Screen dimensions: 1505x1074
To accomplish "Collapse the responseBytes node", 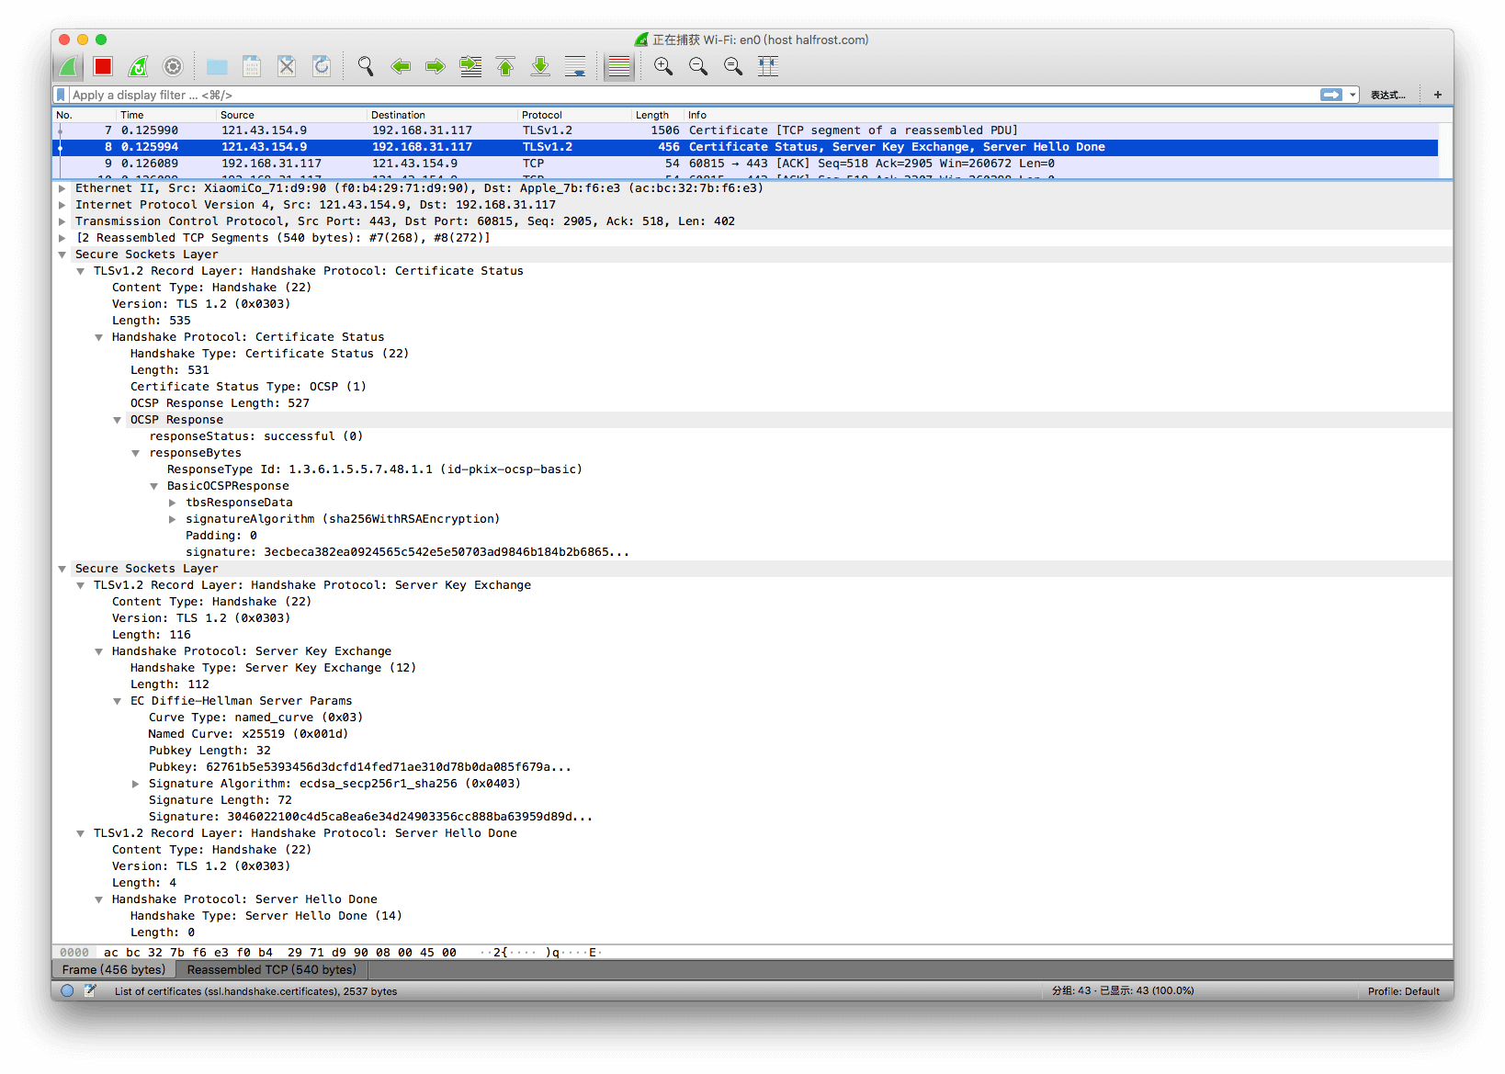I will 135,453.
